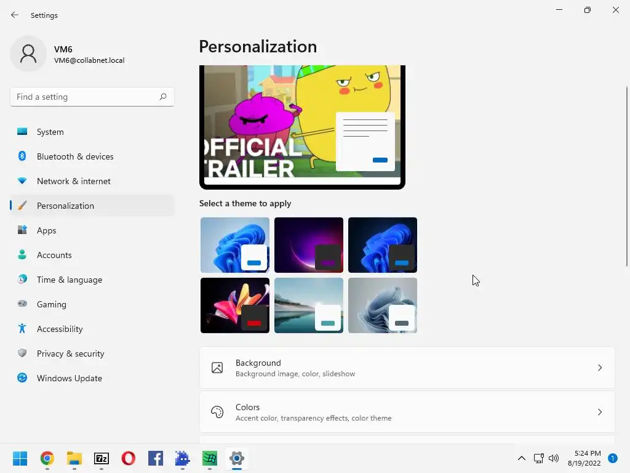Viewport: 630px width, 473px height.
Task: Click the VM6@collabnet.local account text
Action: pos(89,60)
